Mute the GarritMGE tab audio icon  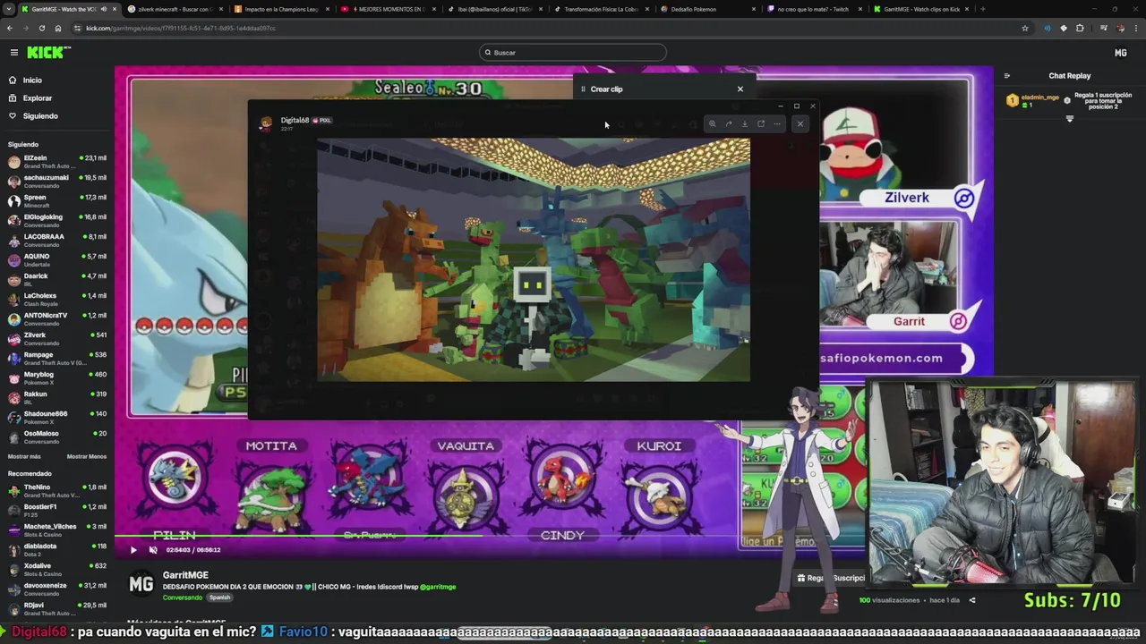click(x=103, y=9)
